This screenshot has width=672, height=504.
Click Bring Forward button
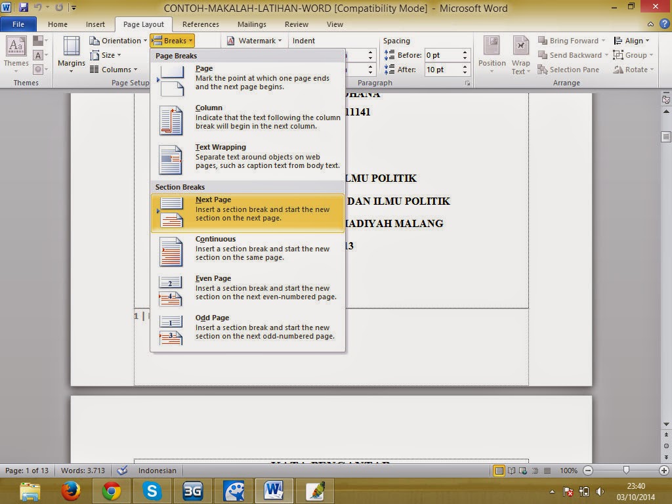pyautogui.click(x=568, y=41)
